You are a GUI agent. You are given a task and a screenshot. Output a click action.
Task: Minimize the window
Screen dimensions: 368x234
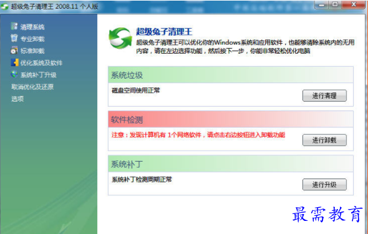[321, 5]
